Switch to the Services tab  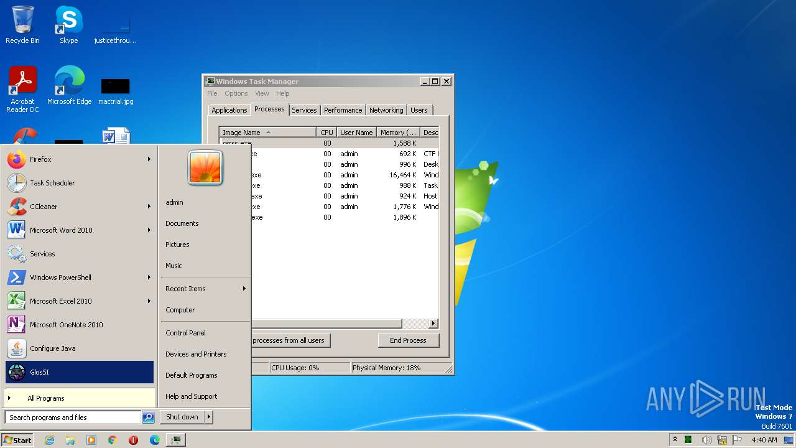point(304,110)
